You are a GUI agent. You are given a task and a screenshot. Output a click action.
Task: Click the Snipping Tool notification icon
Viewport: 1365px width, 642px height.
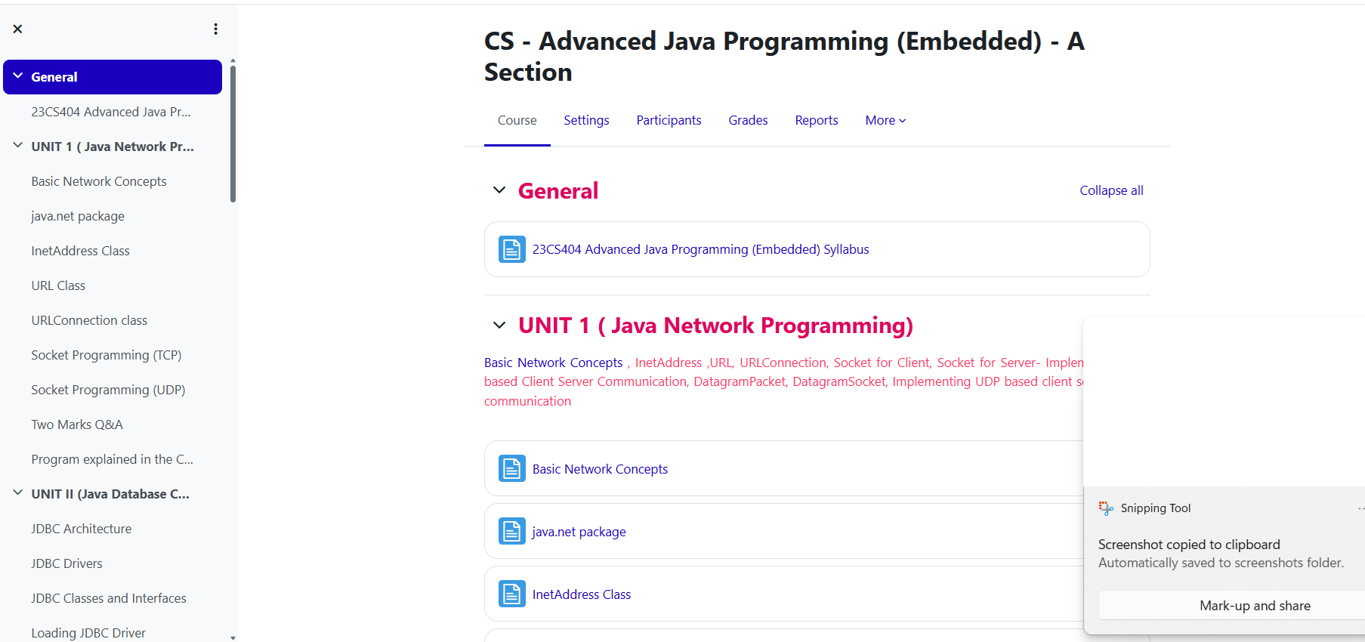(x=1106, y=508)
